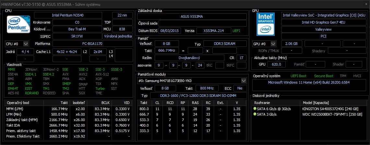The width and height of the screenshot is (370, 145).
Task: Click the Intel Pentium N3540 name field
Action: [x=72, y=15]
